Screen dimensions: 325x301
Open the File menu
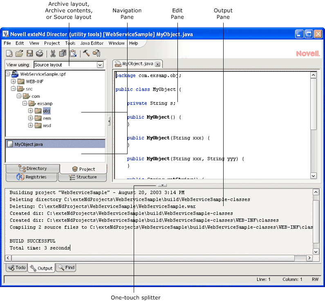pos(7,43)
